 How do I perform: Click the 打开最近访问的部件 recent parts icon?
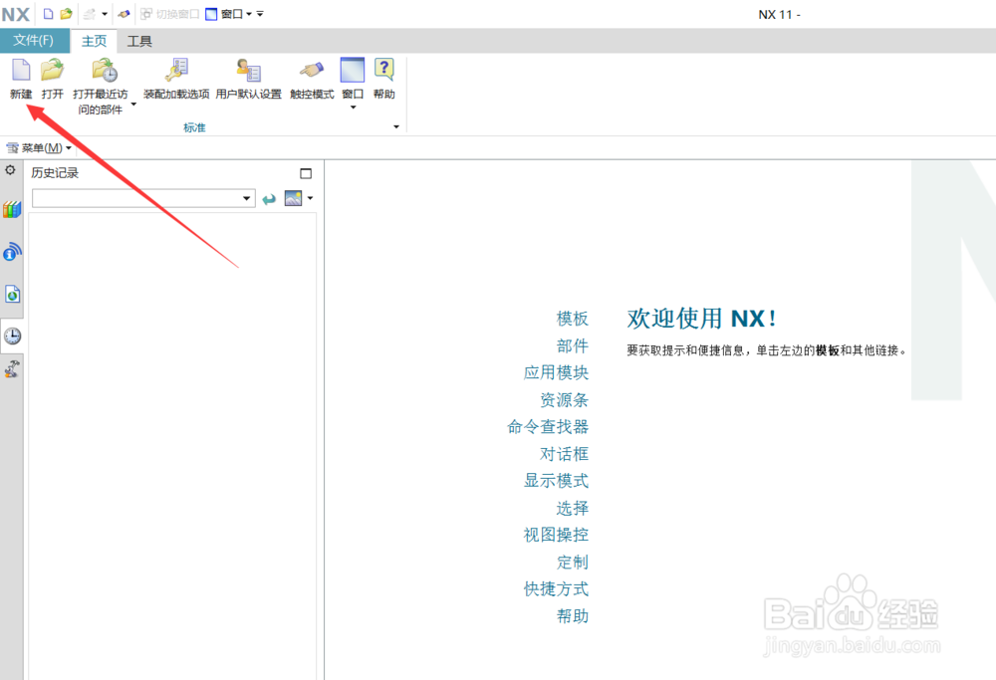105,70
